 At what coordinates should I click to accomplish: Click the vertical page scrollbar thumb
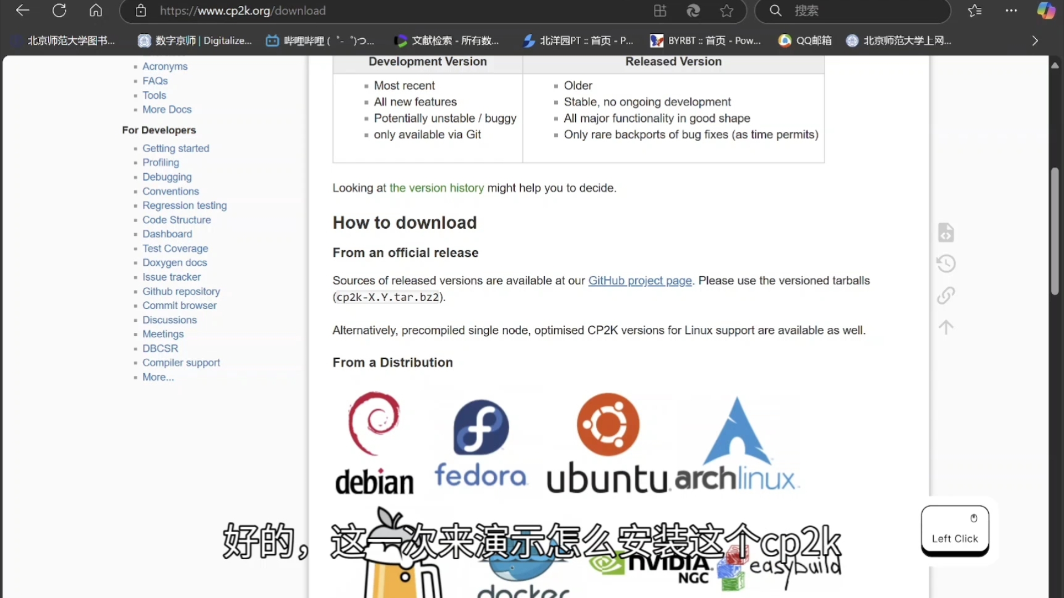tap(1055, 233)
